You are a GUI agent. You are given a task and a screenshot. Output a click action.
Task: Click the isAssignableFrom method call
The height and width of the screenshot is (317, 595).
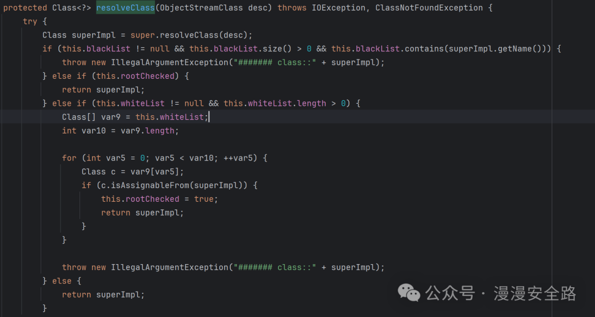148,185
